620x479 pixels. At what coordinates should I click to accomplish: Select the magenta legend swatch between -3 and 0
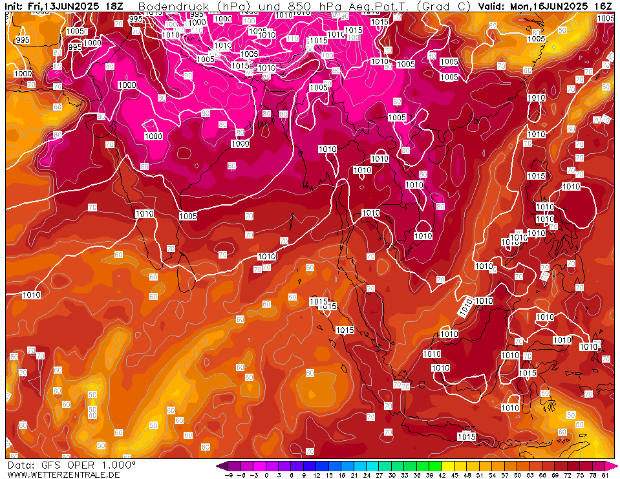click(260, 466)
